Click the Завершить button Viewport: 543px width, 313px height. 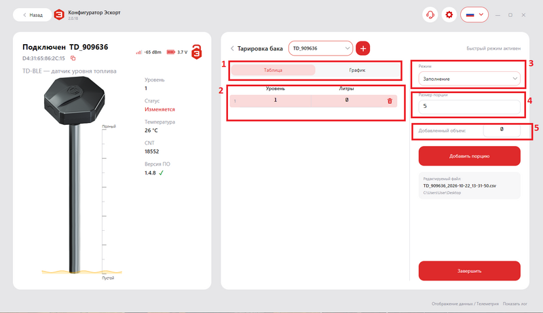(x=469, y=271)
